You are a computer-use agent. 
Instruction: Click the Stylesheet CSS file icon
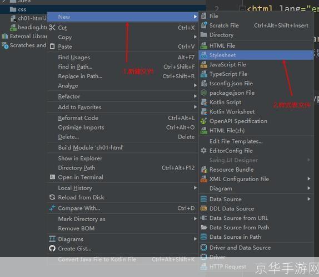203,55
